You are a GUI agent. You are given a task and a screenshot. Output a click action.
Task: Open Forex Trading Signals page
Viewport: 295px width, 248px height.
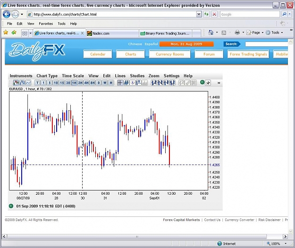pyautogui.click(x=248, y=54)
